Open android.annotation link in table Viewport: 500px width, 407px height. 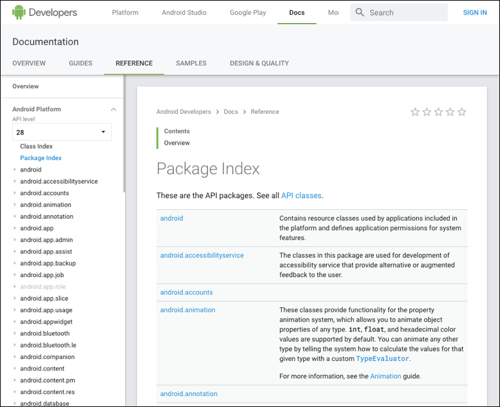(189, 394)
